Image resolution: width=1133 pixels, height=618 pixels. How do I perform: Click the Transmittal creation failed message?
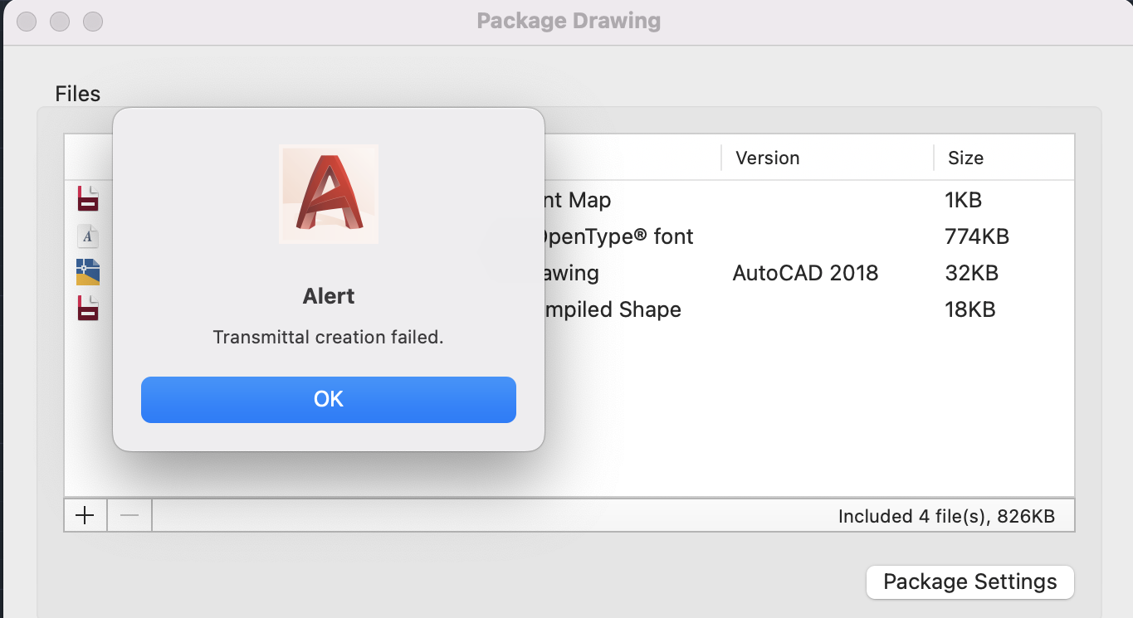pyautogui.click(x=329, y=337)
